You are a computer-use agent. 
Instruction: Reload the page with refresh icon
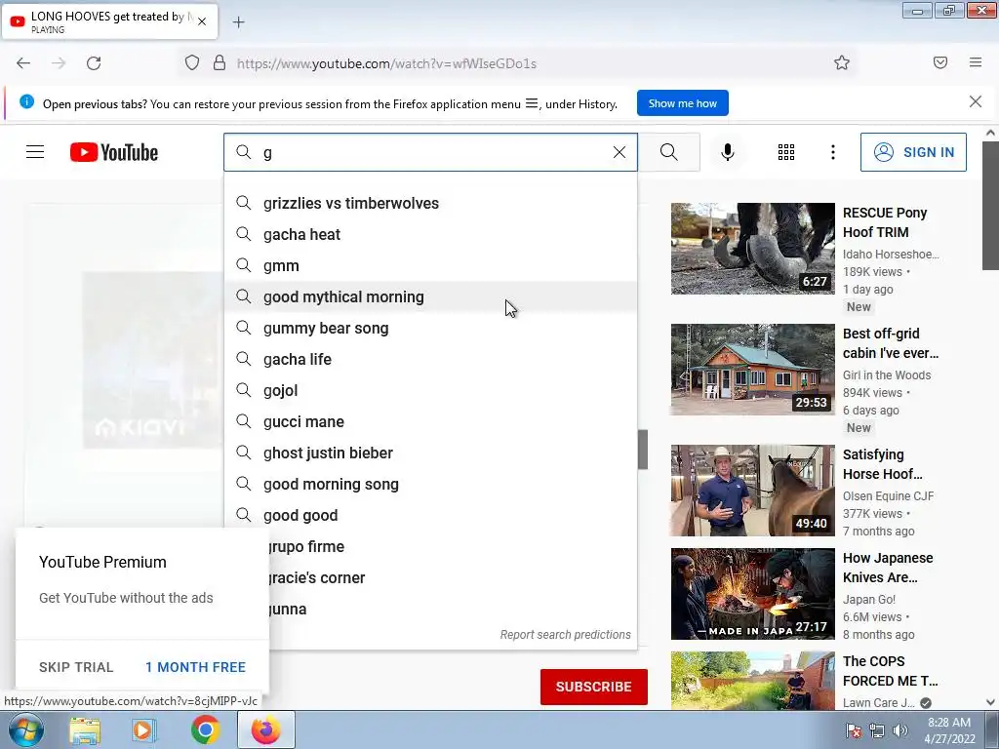94,63
